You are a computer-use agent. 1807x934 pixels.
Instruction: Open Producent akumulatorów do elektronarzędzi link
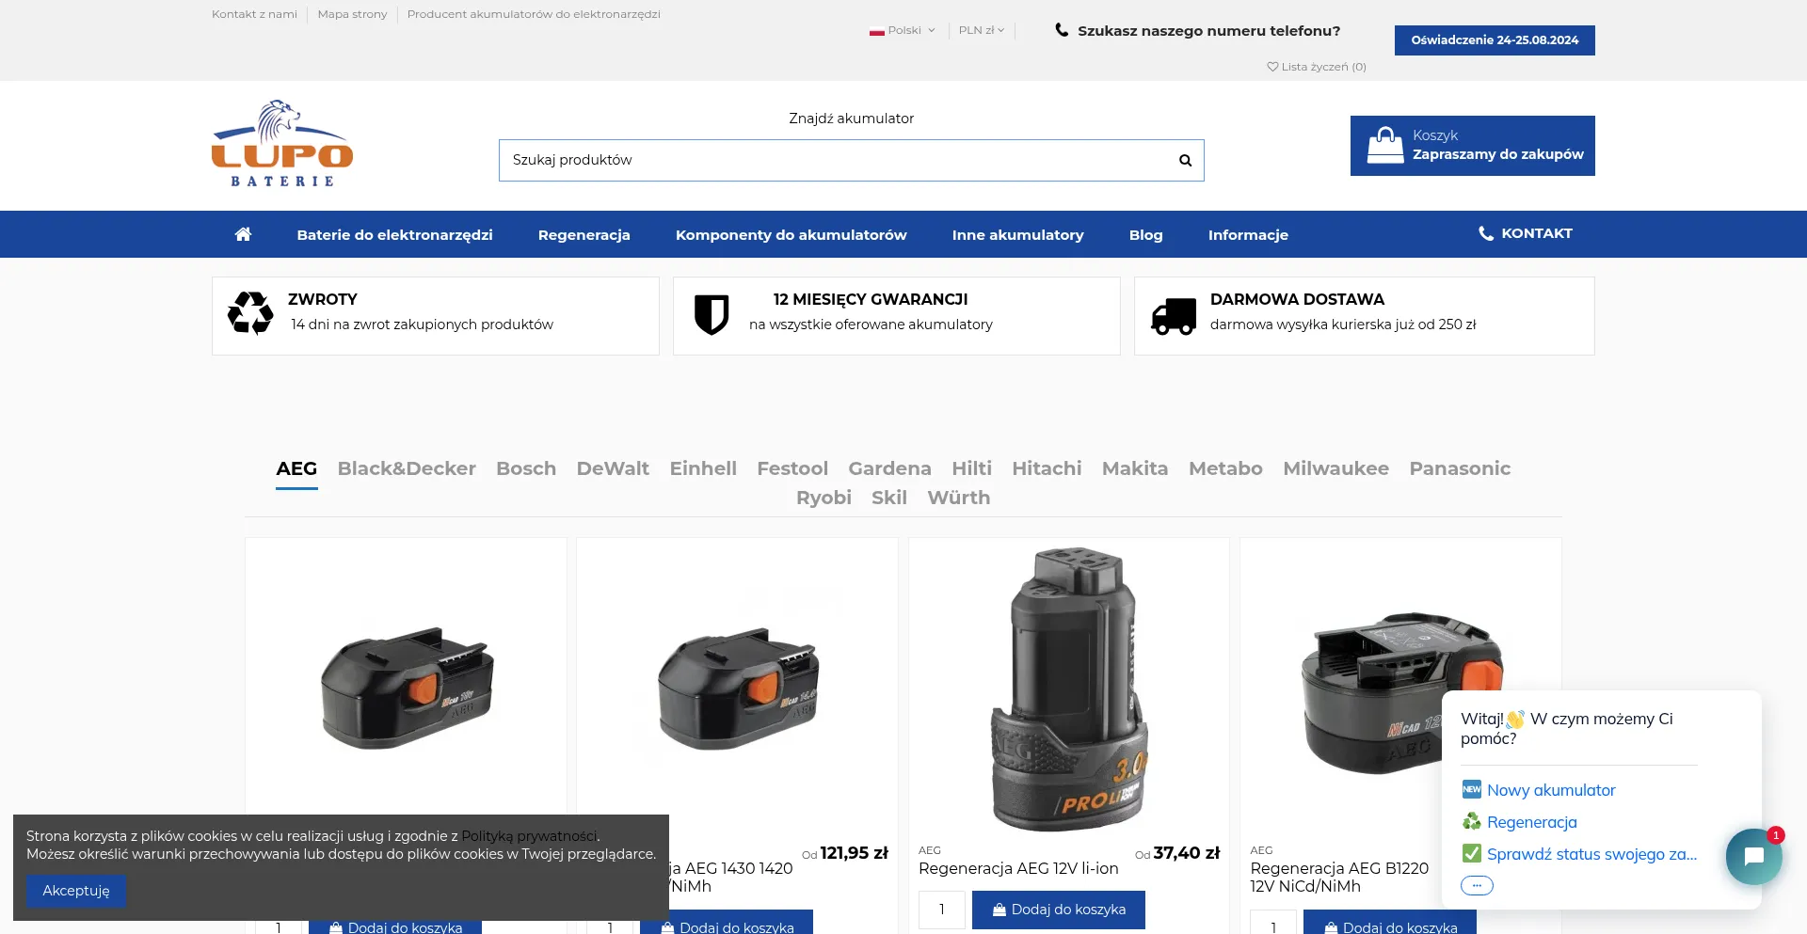pos(534,14)
